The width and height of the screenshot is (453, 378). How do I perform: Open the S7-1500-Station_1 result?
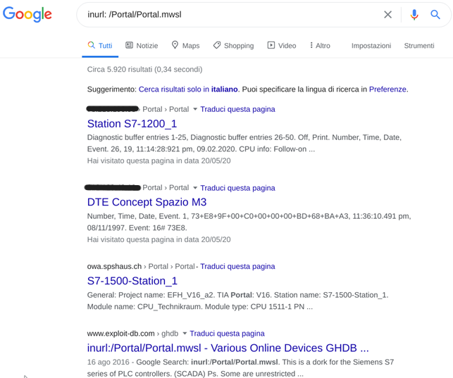(x=132, y=281)
